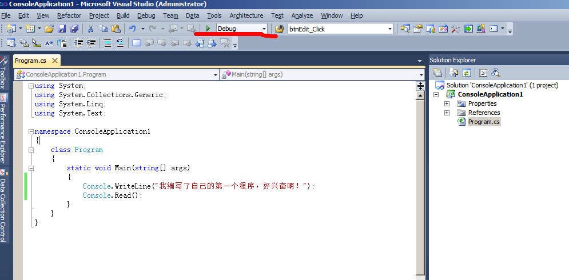Screen dimensions: 569x280
Task: Open the undo history dropdown arrow
Action: (x=142, y=29)
